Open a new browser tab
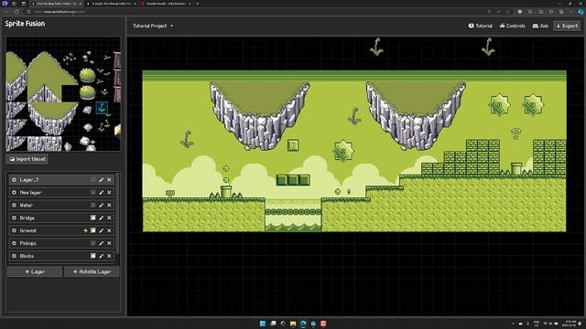 pyautogui.click(x=198, y=4)
